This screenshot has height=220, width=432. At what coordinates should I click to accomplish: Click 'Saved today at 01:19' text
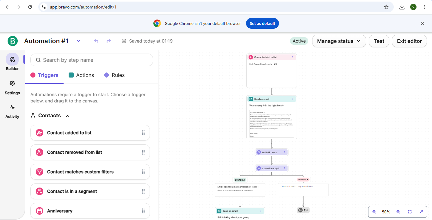pyautogui.click(x=151, y=41)
